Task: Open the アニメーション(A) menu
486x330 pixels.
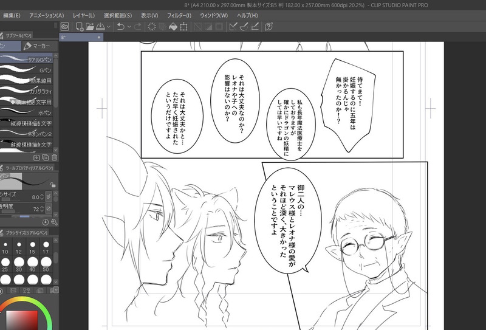Action: (47, 15)
